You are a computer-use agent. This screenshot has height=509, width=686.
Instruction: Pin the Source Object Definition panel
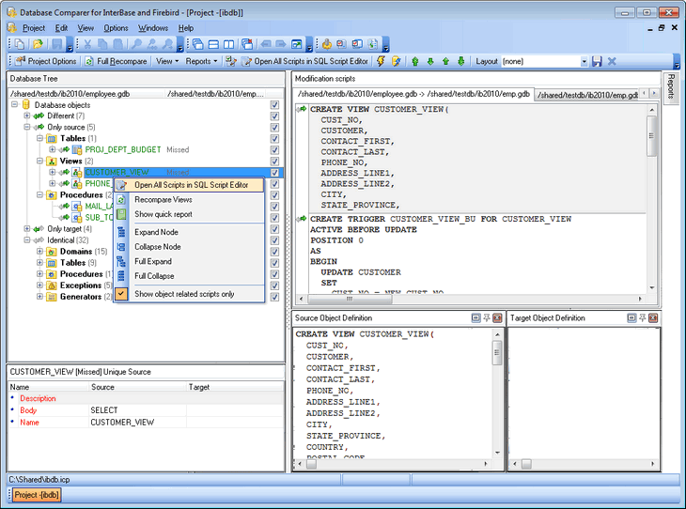487,318
